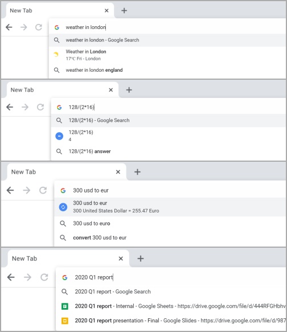This screenshot has height=332, width=287.
Task: Click the weather icon beside Weather in London
Action: 56,55
